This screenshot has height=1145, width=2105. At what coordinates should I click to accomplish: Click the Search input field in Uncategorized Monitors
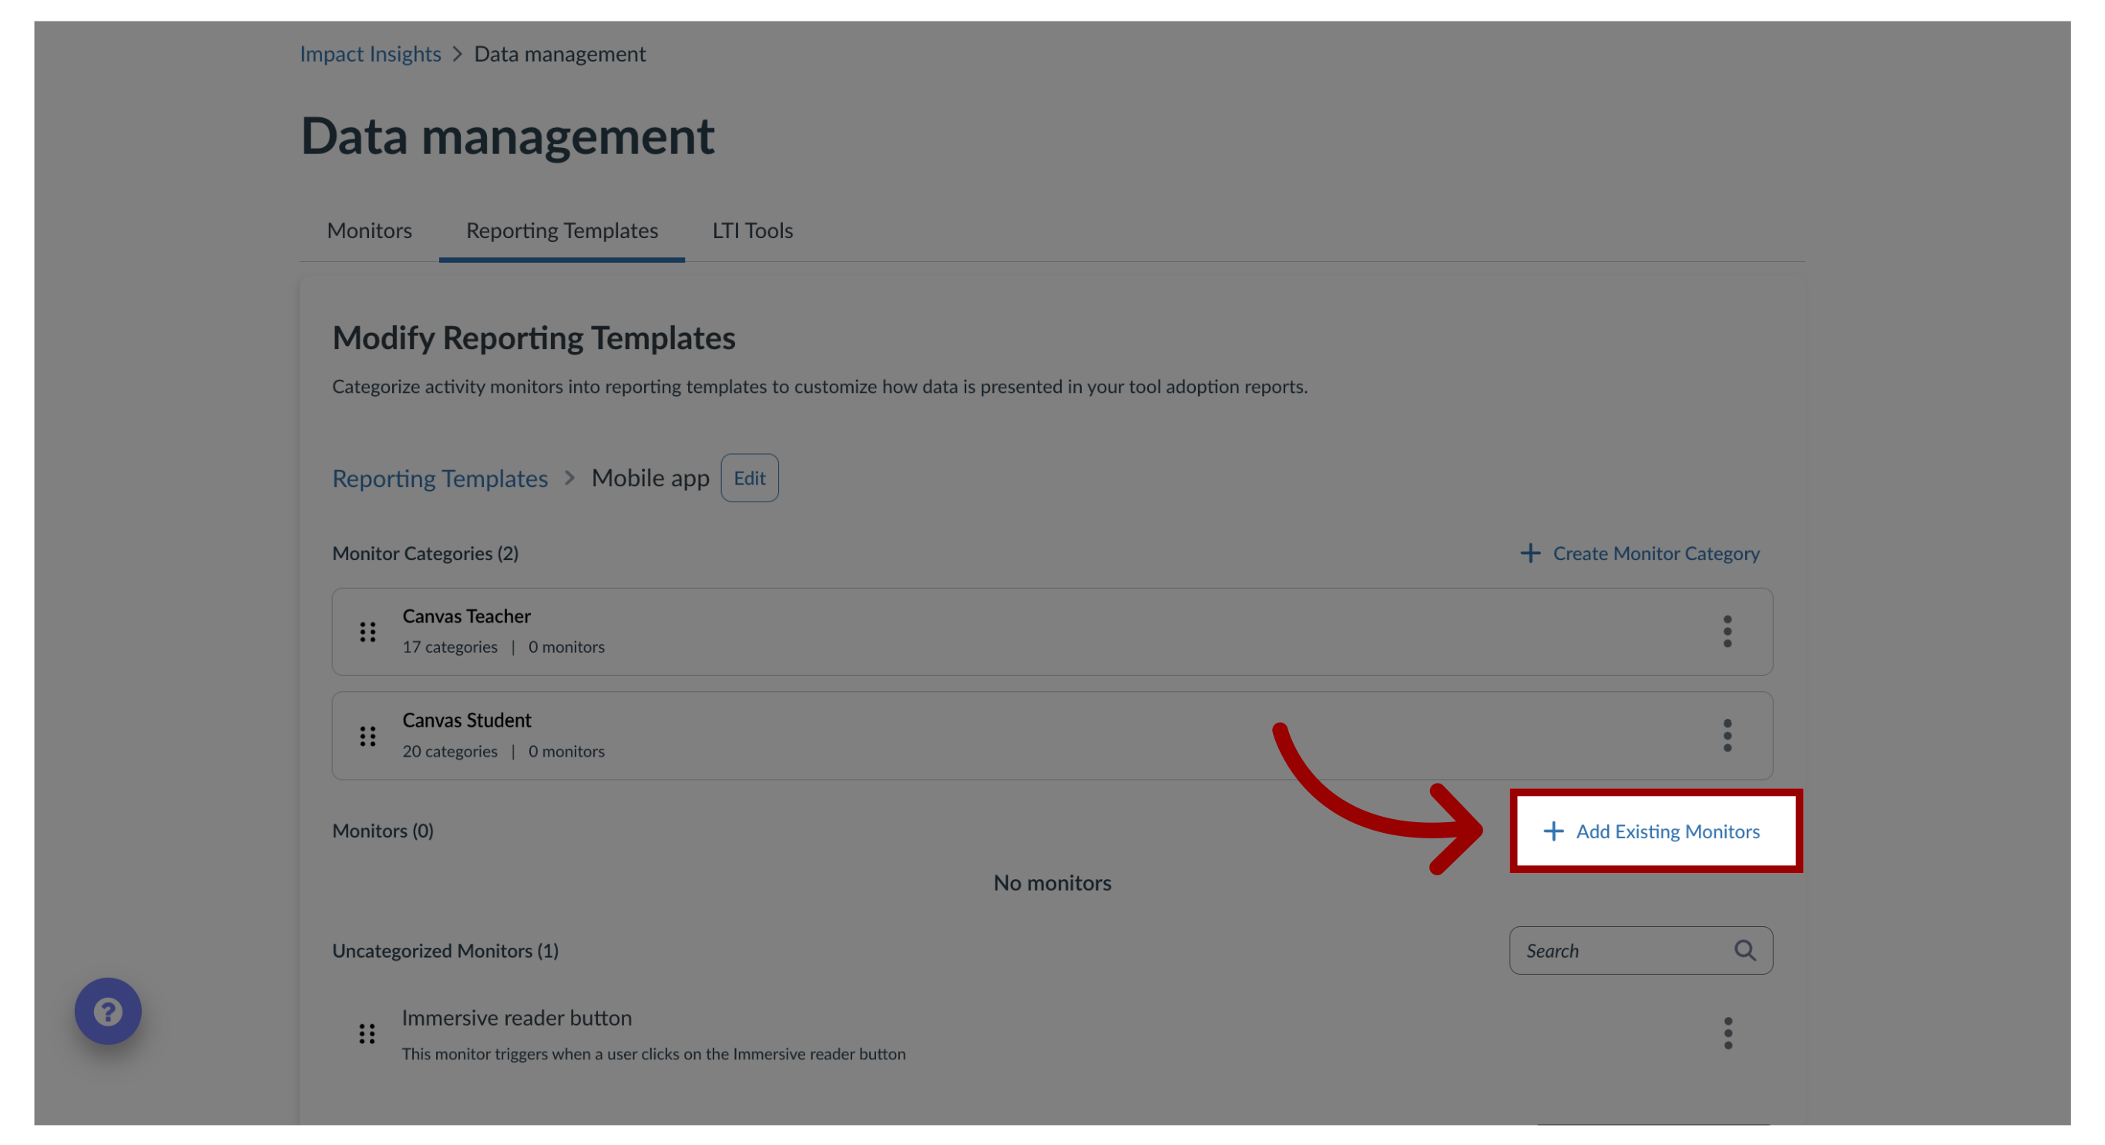[x=1640, y=949]
